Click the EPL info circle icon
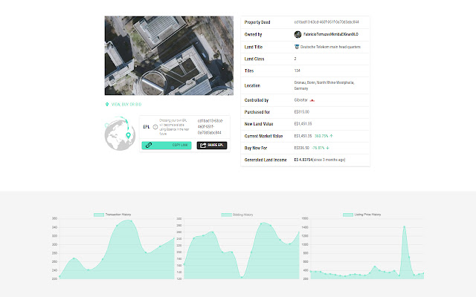The height and width of the screenshot is (297, 476). pos(155,127)
